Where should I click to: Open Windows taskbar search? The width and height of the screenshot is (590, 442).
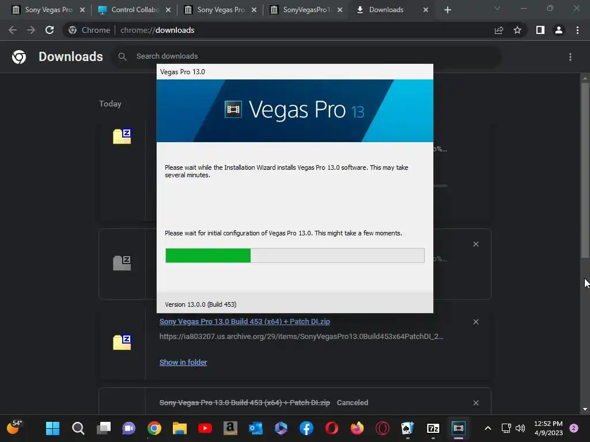(x=78, y=428)
